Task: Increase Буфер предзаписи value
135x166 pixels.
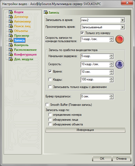Action: coord(111,95)
